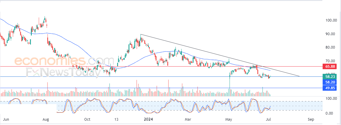Select the Jul label on time axis
Viewport: 341px width, 125px height.
click(270, 119)
